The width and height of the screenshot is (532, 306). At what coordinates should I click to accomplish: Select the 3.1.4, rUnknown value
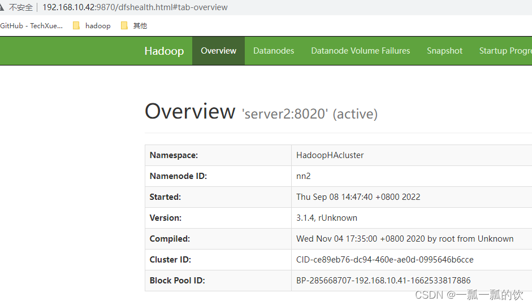click(x=327, y=218)
